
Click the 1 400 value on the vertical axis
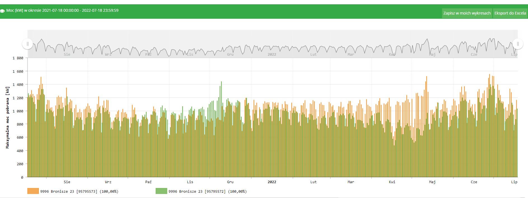[x=18, y=84]
